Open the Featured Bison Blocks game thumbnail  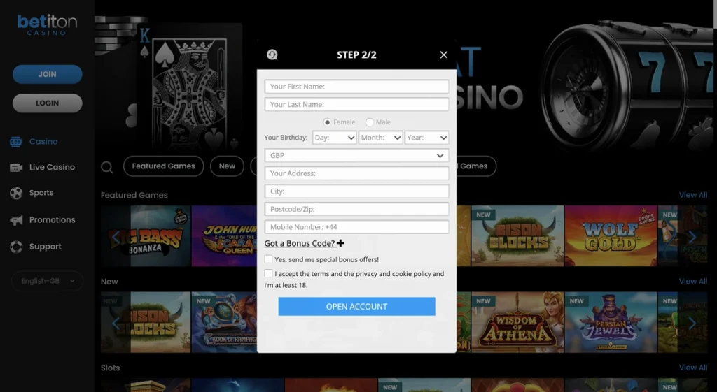(x=517, y=236)
